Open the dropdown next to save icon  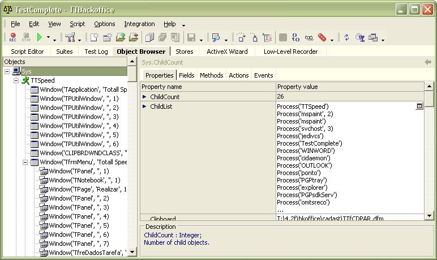click(201, 40)
